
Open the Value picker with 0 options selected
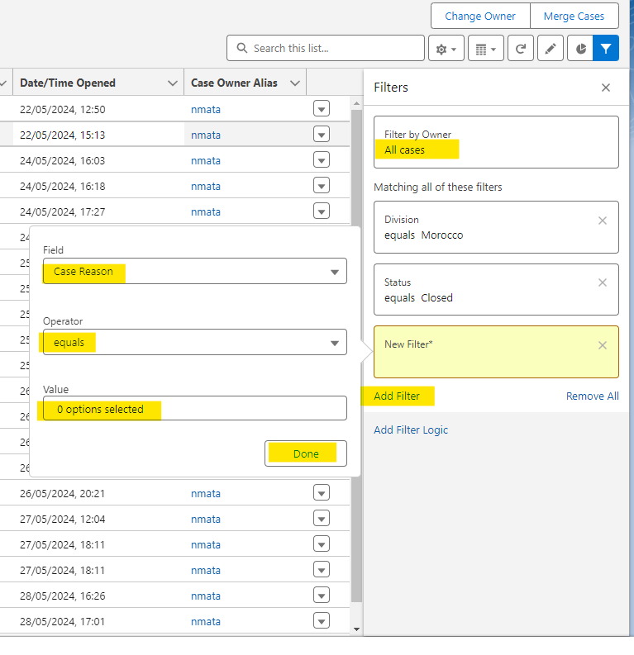(x=195, y=409)
